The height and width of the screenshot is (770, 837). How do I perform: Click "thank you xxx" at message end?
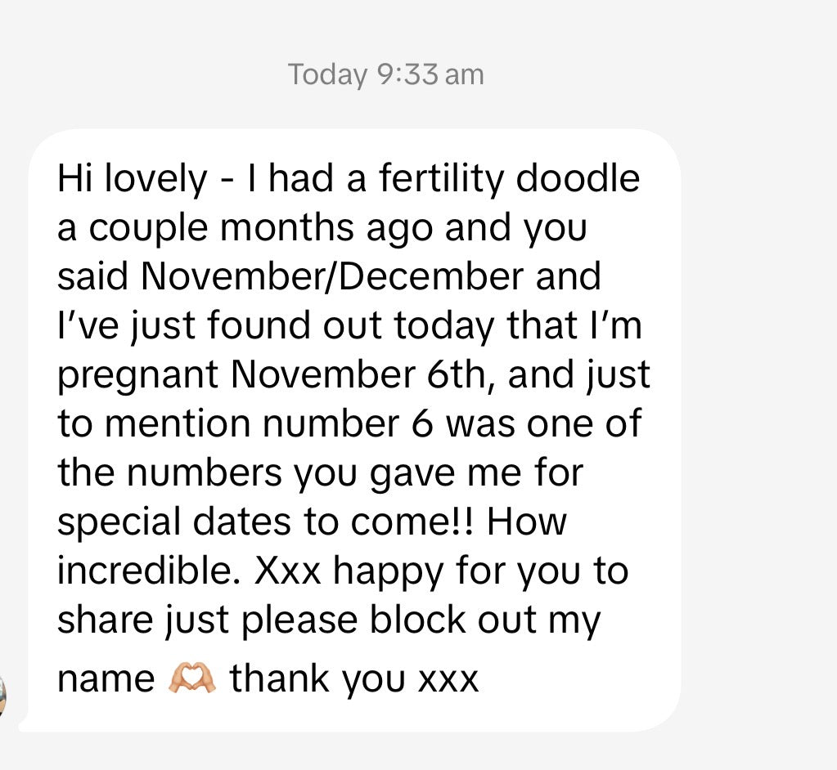point(354,679)
